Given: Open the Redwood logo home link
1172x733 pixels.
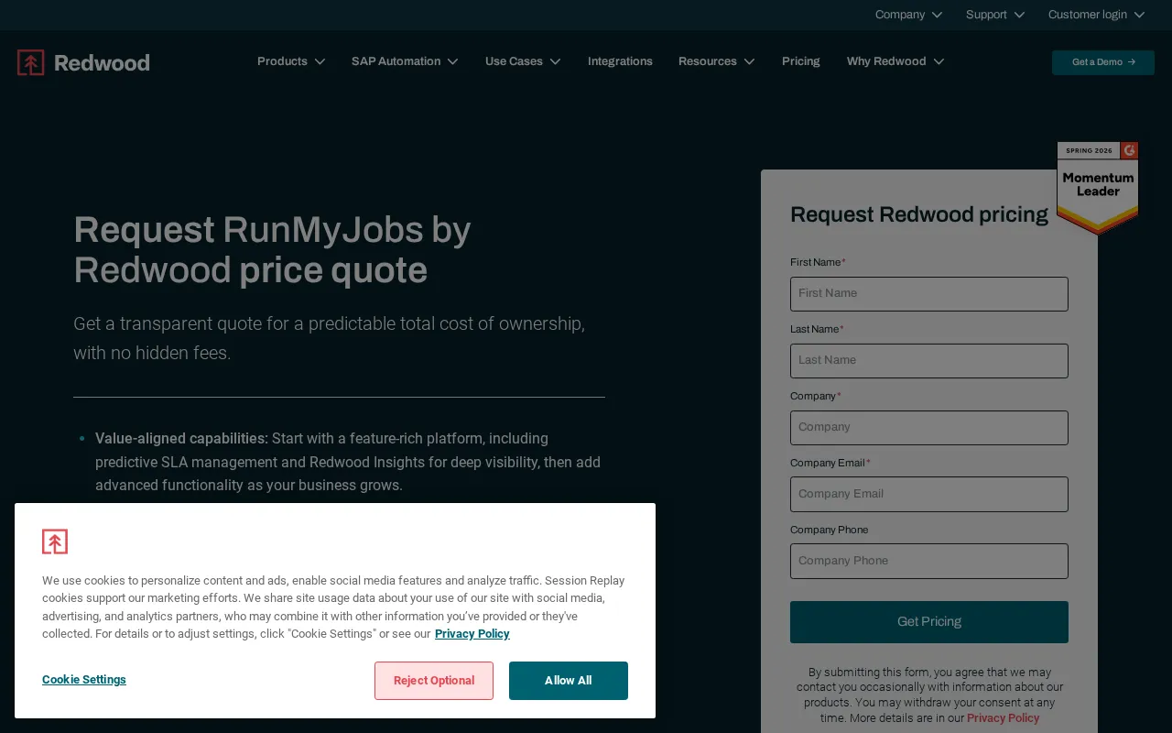Looking at the screenshot, I should pos(83,62).
